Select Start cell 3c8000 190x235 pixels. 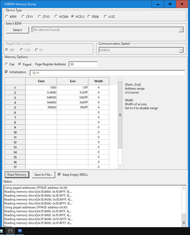pos(41,92)
